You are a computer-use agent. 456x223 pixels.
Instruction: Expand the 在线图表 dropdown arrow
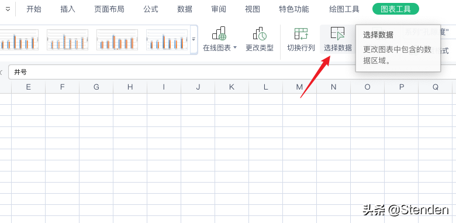(235, 47)
